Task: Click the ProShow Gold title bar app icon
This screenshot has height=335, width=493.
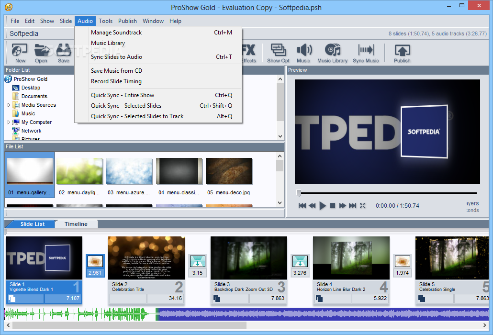Action: point(9,7)
